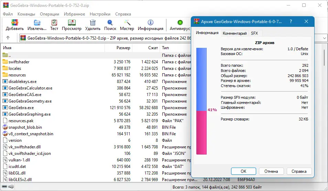This screenshot has width=328, height=191.
Task: Select the icudtl.dat row
Action: tap(96, 166)
